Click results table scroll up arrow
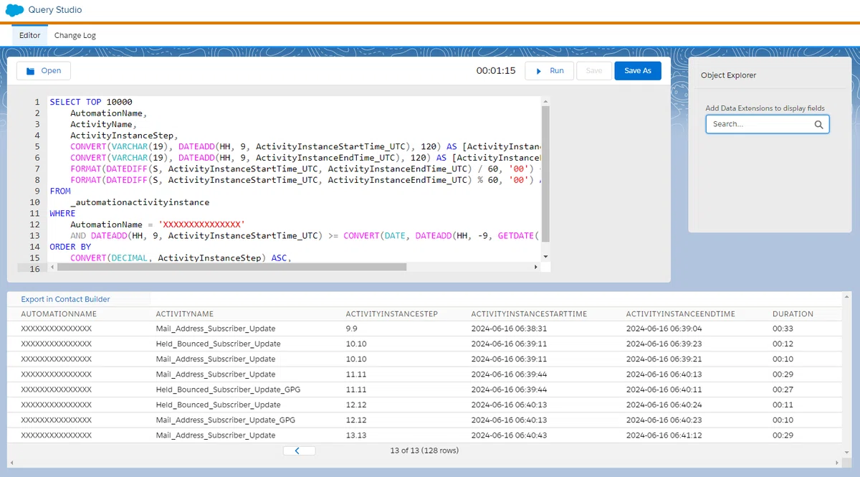The height and width of the screenshot is (477, 860). pos(846,297)
